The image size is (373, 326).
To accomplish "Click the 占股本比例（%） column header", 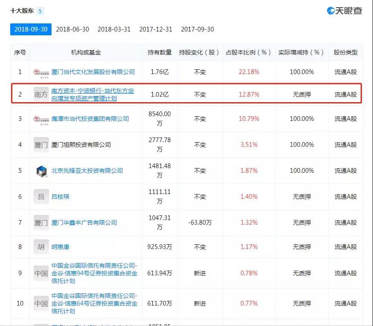I will 249,52.
